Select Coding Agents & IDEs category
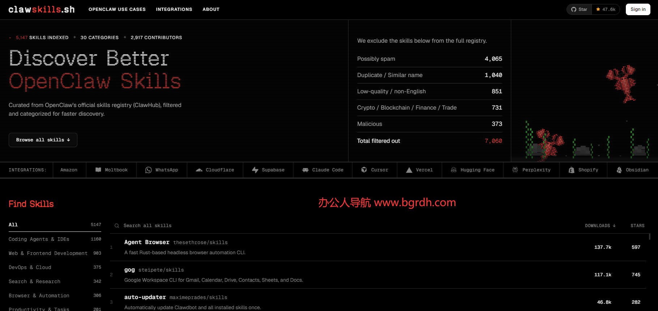The image size is (658, 311). coord(55,239)
